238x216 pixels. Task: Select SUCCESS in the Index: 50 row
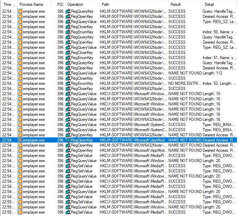click(x=177, y=32)
